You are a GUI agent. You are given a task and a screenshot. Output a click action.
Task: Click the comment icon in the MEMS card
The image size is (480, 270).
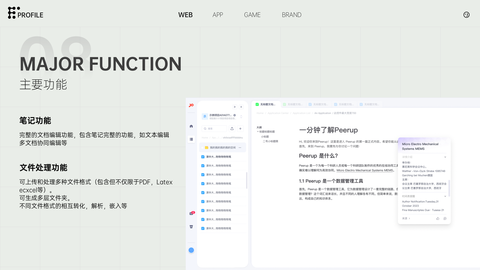point(445,218)
